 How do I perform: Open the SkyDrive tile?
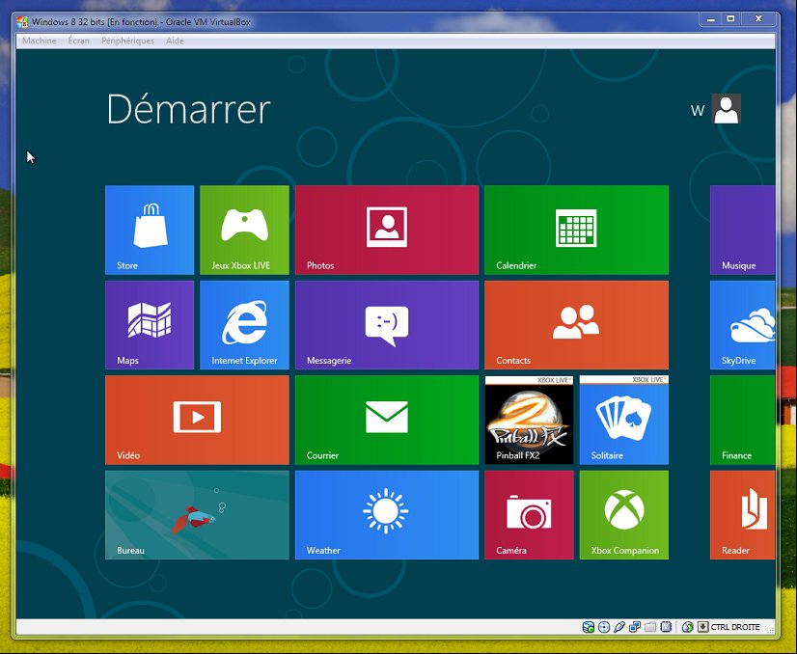743,324
